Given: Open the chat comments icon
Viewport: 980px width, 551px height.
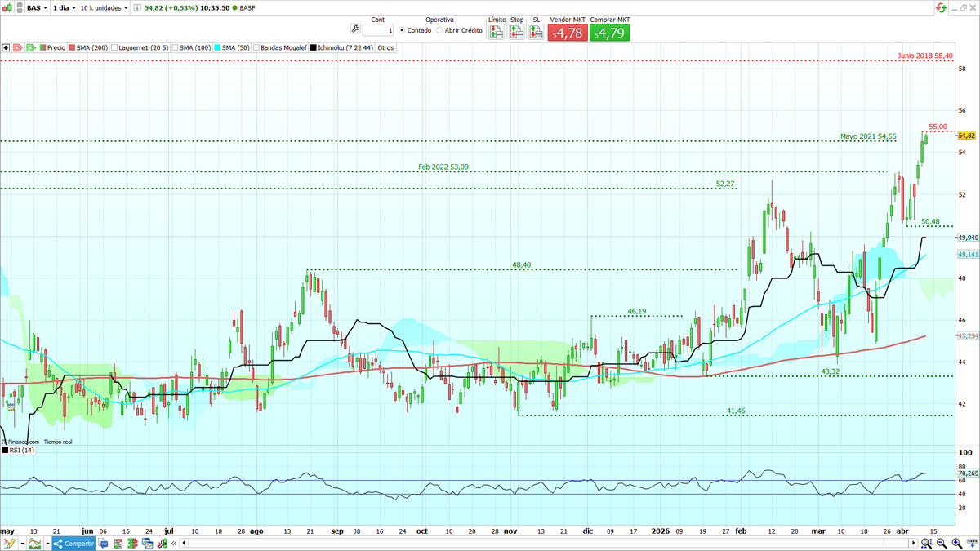Looking at the screenshot, I should pyautogui.click(x=104, y=544).
